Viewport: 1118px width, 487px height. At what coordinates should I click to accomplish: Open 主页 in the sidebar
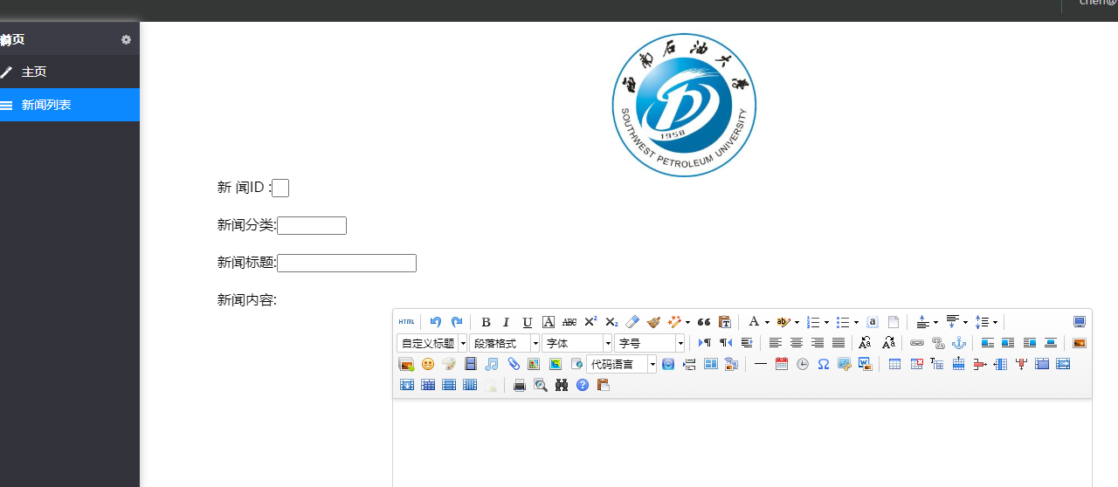[70, 72]
